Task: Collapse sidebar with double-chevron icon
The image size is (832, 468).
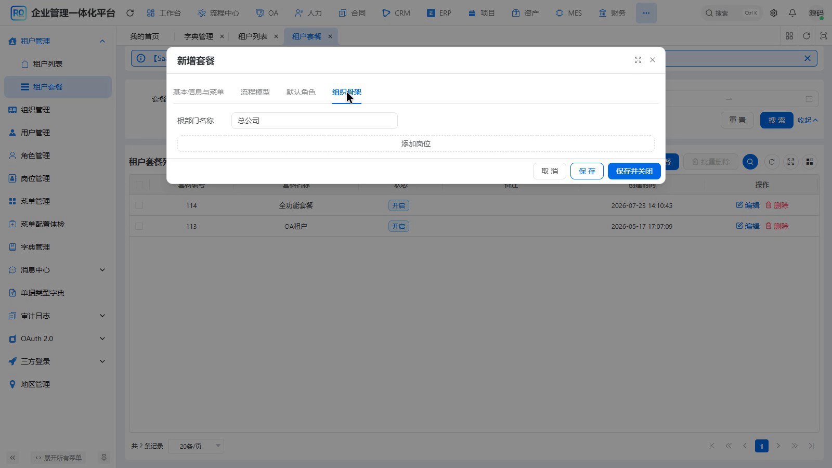Action: 12,458
